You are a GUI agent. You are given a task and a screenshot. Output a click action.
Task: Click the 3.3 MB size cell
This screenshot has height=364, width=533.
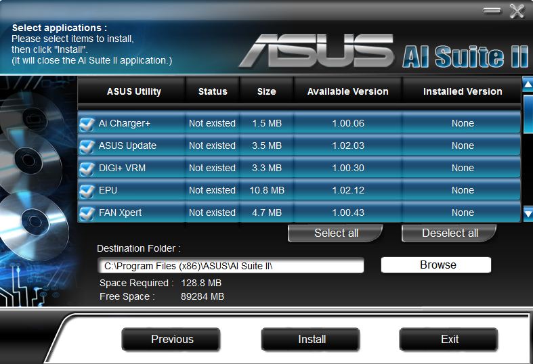[267, 168]
